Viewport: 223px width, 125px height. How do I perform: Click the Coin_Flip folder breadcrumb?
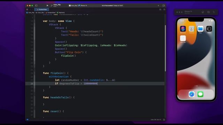pyautogui.click(x=40, y=12)
